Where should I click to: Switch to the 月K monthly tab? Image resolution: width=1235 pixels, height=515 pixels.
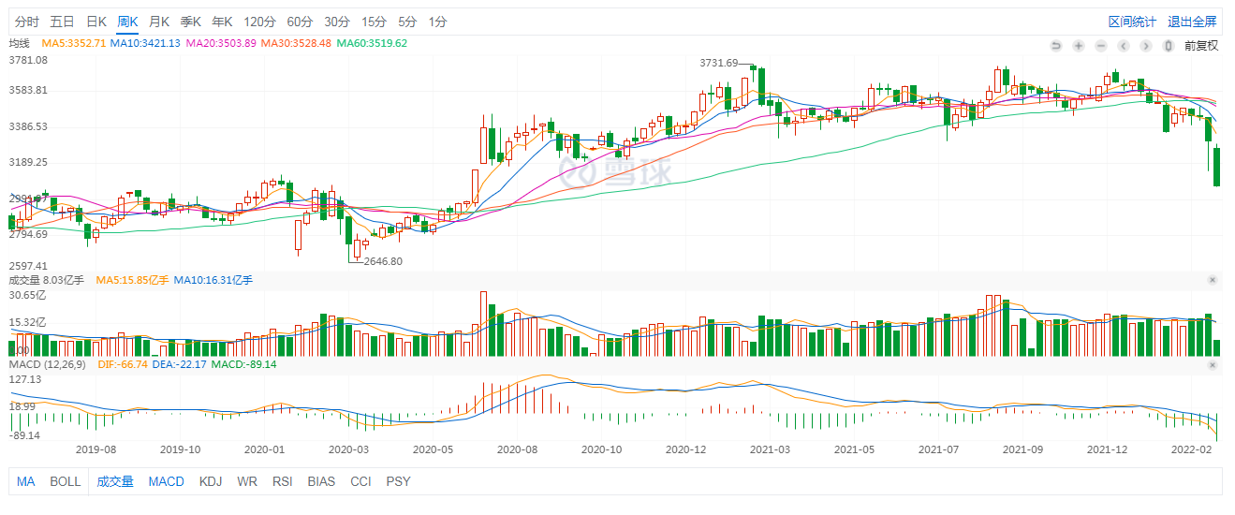[159, 22]
